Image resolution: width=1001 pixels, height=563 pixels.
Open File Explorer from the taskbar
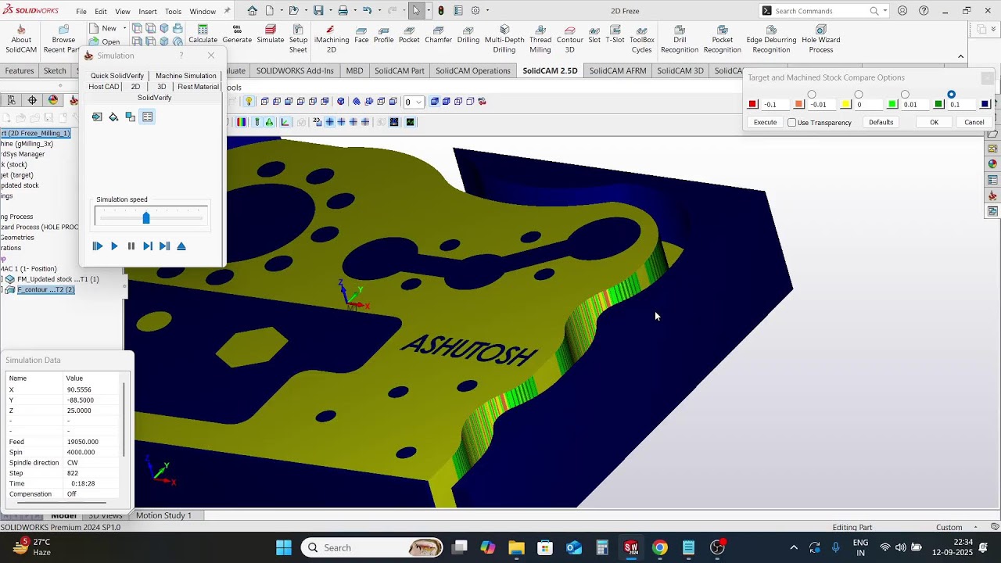[516, 547]
